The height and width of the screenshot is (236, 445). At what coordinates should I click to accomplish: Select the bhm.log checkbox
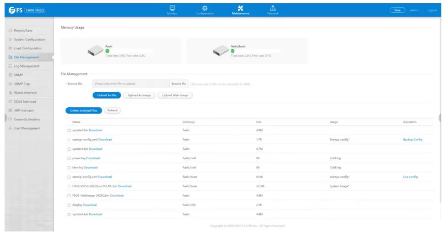click(x=69, y=168)
